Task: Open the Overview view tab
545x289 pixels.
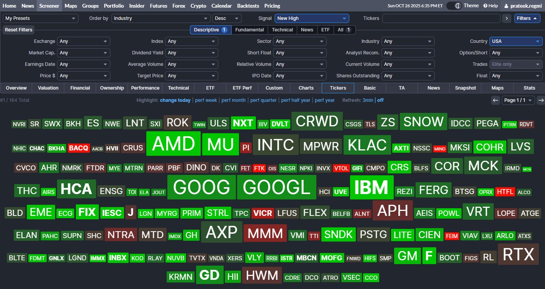Action: point(16,88)
